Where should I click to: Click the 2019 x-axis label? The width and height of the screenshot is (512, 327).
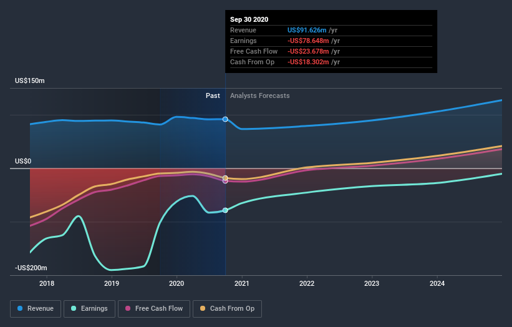(x=112, y=283)
